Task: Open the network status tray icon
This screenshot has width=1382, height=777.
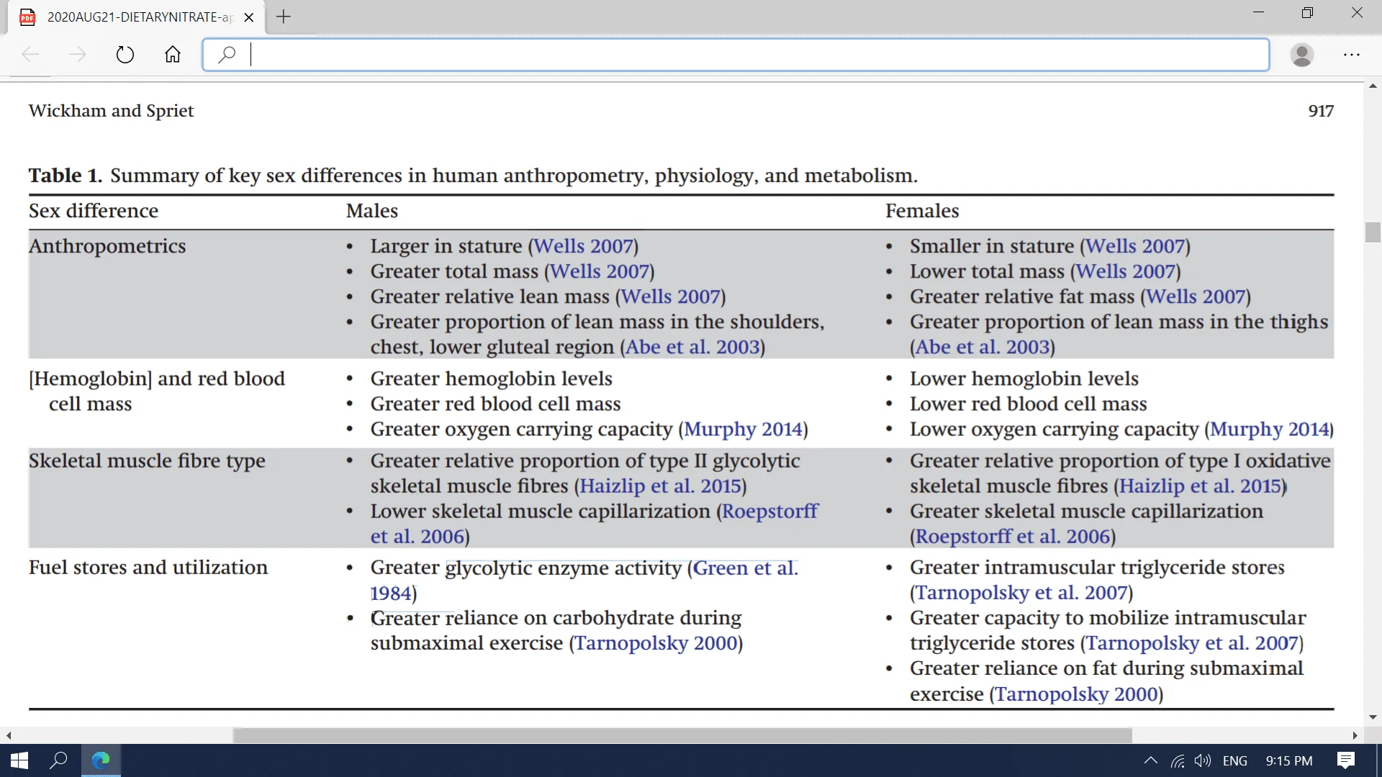Action: [x=1178, y=760]
